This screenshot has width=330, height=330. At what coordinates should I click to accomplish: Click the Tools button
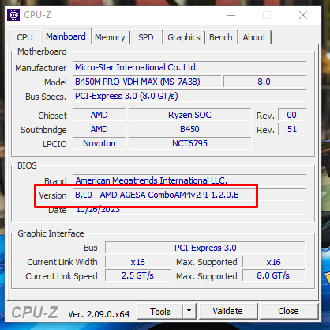(160, 312)
